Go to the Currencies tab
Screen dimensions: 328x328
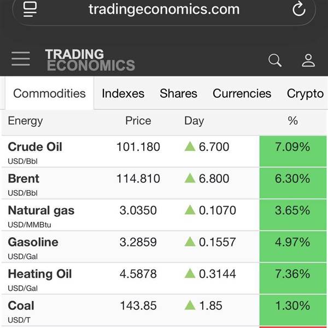click(x=242, y=93)
